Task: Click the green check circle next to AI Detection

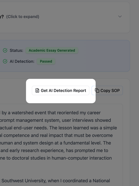Action: (5, 61)
